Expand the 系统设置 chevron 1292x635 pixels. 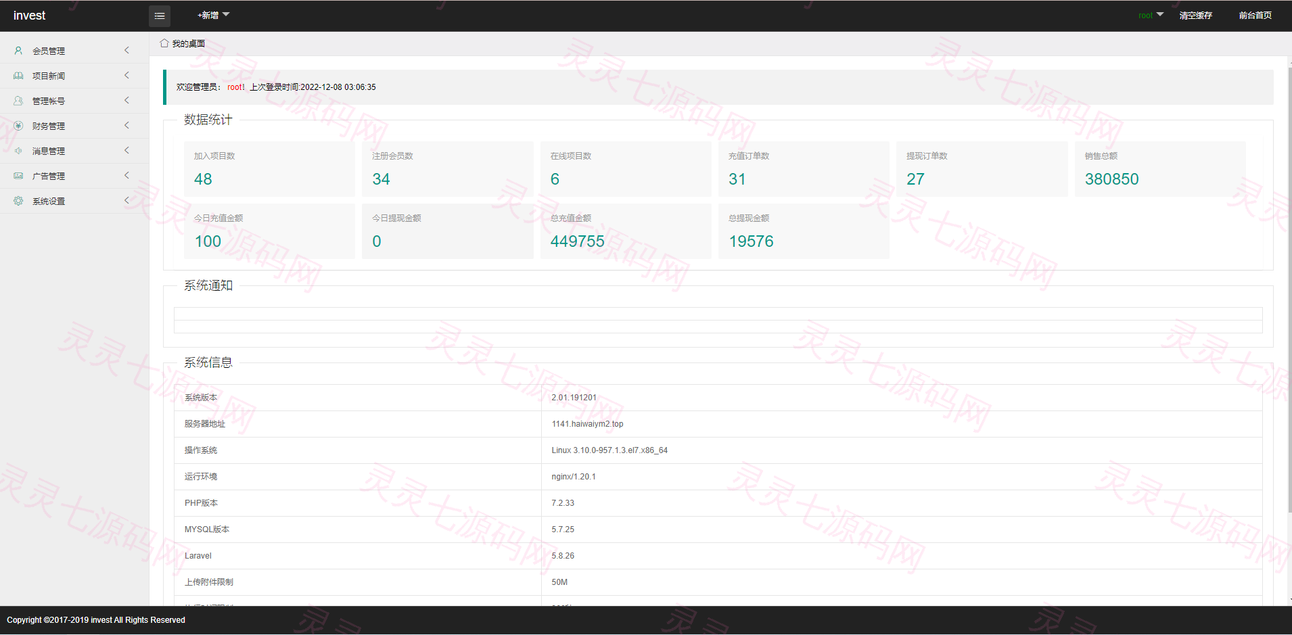point(126,201)
